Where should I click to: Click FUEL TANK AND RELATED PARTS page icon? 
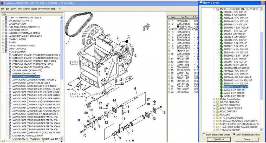pyautogui.click(x=6, y=27)
